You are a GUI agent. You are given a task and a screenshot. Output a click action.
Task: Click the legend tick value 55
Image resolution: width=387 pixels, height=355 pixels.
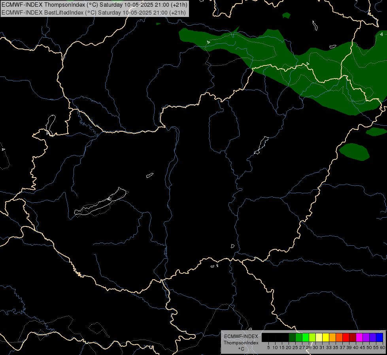(x=376, y=348)
